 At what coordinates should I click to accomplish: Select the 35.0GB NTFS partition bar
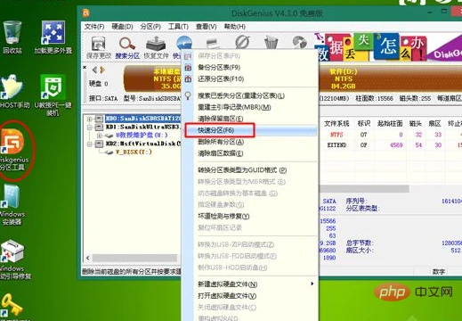[152, 78]
